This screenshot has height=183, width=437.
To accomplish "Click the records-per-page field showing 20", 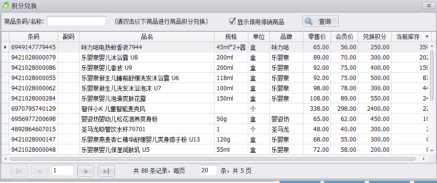I will click(208, 170).
